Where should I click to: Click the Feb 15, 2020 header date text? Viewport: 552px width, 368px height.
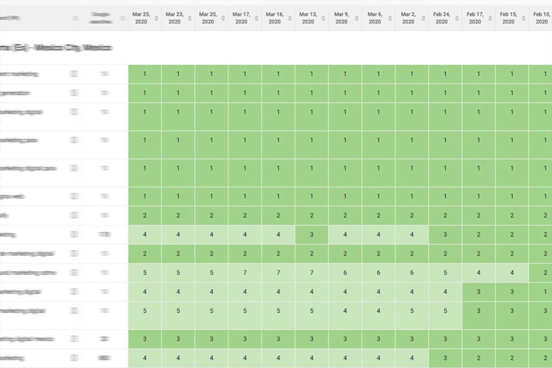pos(508,18)
